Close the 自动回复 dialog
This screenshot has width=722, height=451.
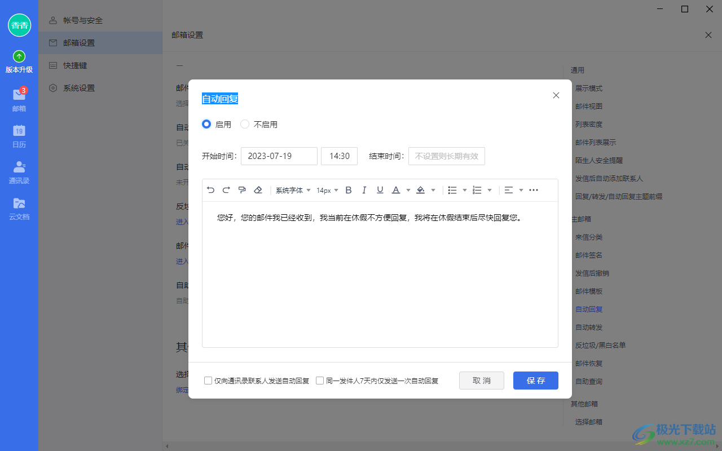(556, 95)
